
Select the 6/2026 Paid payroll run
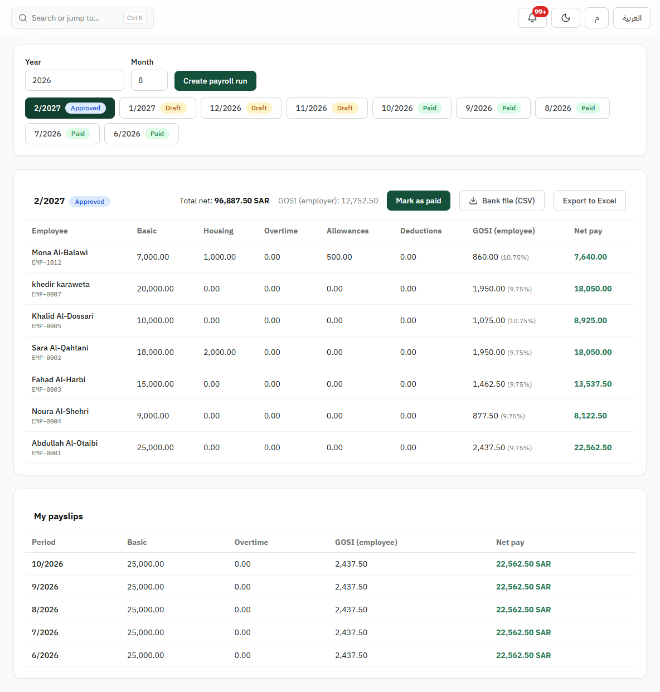(142, 134)
